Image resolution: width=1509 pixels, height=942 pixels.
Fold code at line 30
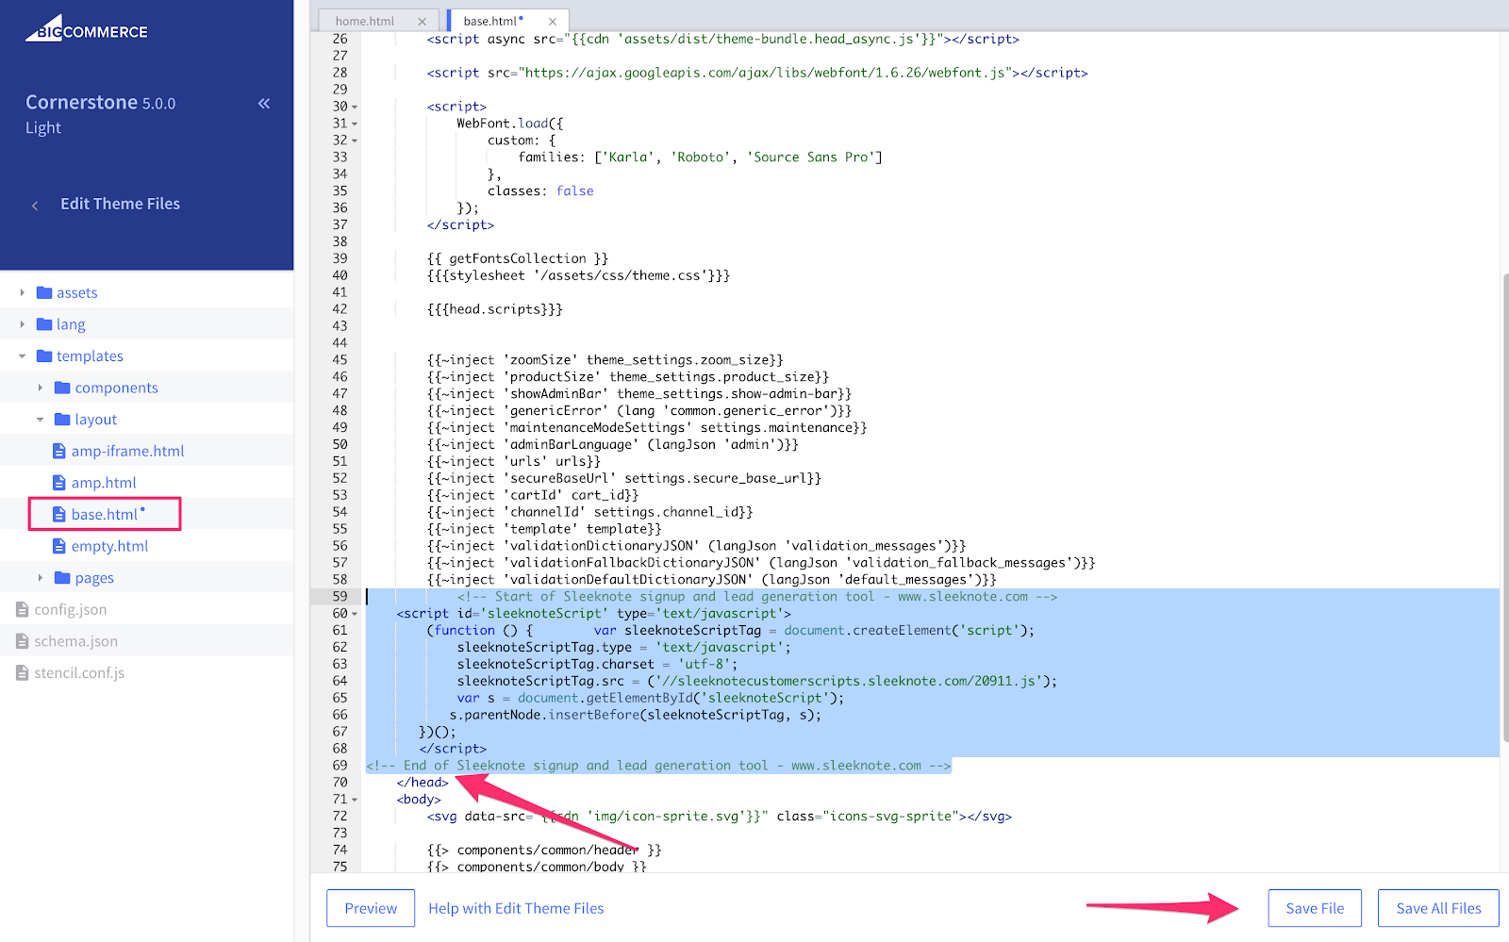(x=355, y=107)
